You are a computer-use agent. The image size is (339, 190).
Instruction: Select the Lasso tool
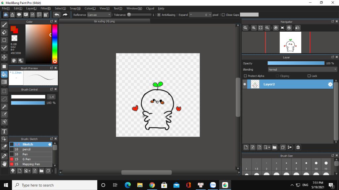point(4,99)
